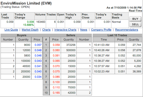Click buyer quantity 100000
The image size is (143, 97).
pos(26,61)
